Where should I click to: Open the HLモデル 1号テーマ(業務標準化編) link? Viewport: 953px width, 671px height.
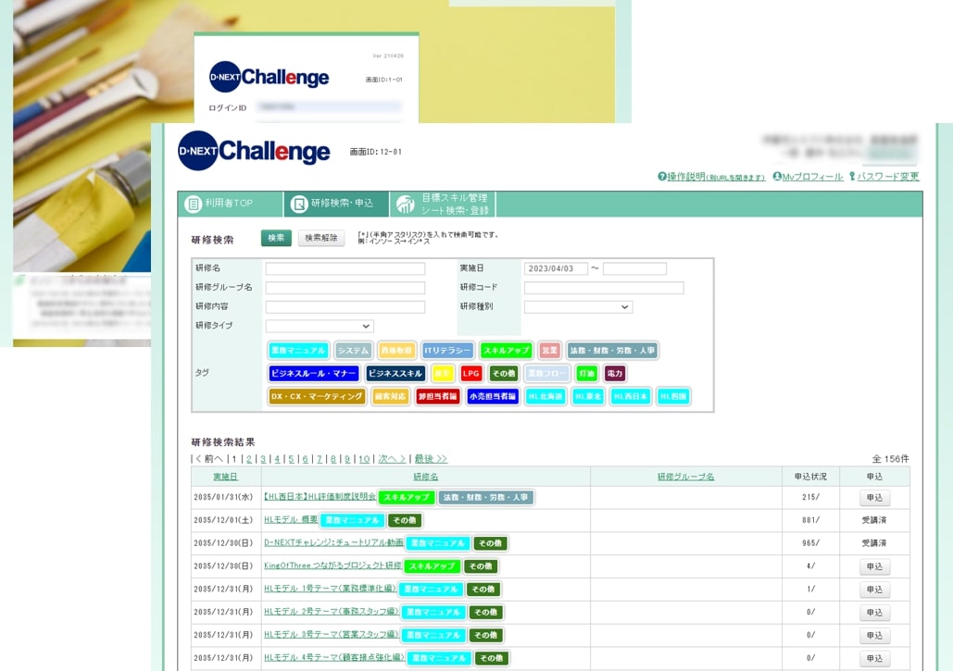(x=330, y=589)
